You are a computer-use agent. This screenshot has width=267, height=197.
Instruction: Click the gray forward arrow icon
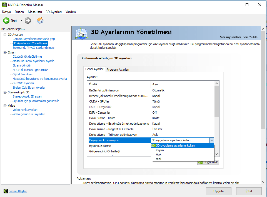click(28, 21)
